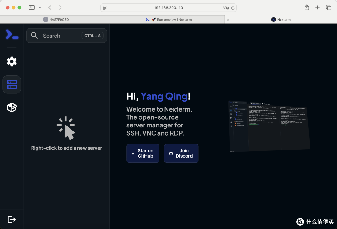
Task: Select the Servers panel icon
Action: click(x=12, y=84)
